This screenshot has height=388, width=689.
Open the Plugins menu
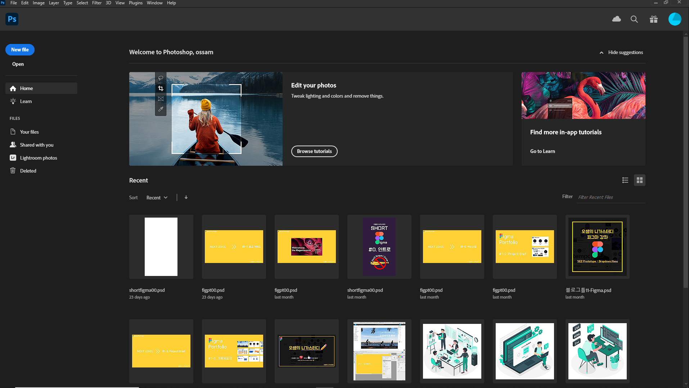click(x=136, y=3)
